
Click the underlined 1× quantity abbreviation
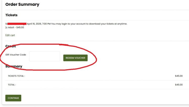click(7, 27)
